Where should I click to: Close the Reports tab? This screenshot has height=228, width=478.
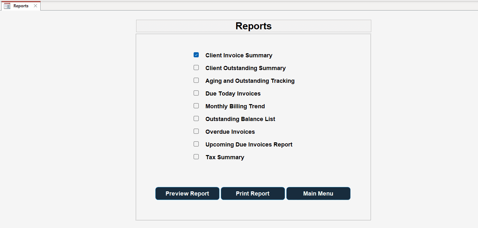click(35, 5)
